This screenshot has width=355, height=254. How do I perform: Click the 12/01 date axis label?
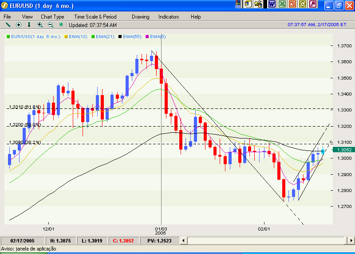click(48, 229)
